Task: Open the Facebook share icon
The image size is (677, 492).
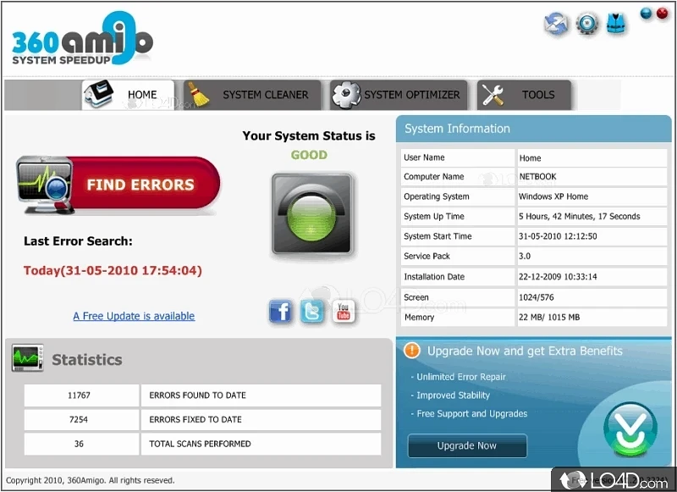Action: click(x=280, y=312)
